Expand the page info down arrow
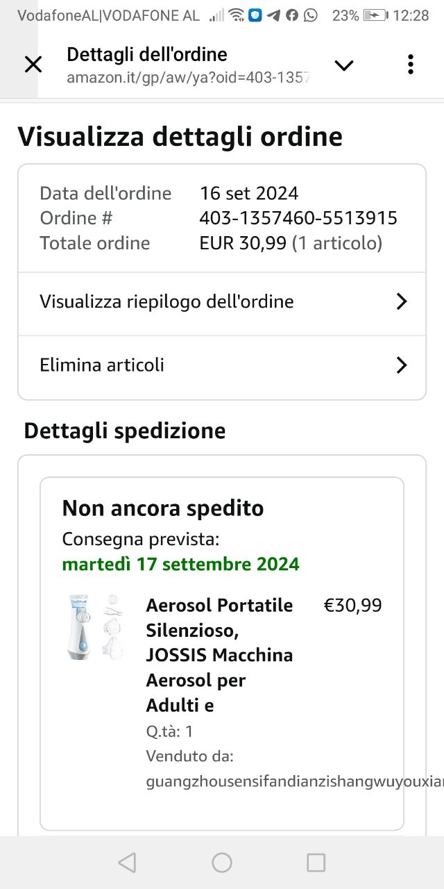The width and height of the screenshot is (444, 889). (x=344, y=65)
